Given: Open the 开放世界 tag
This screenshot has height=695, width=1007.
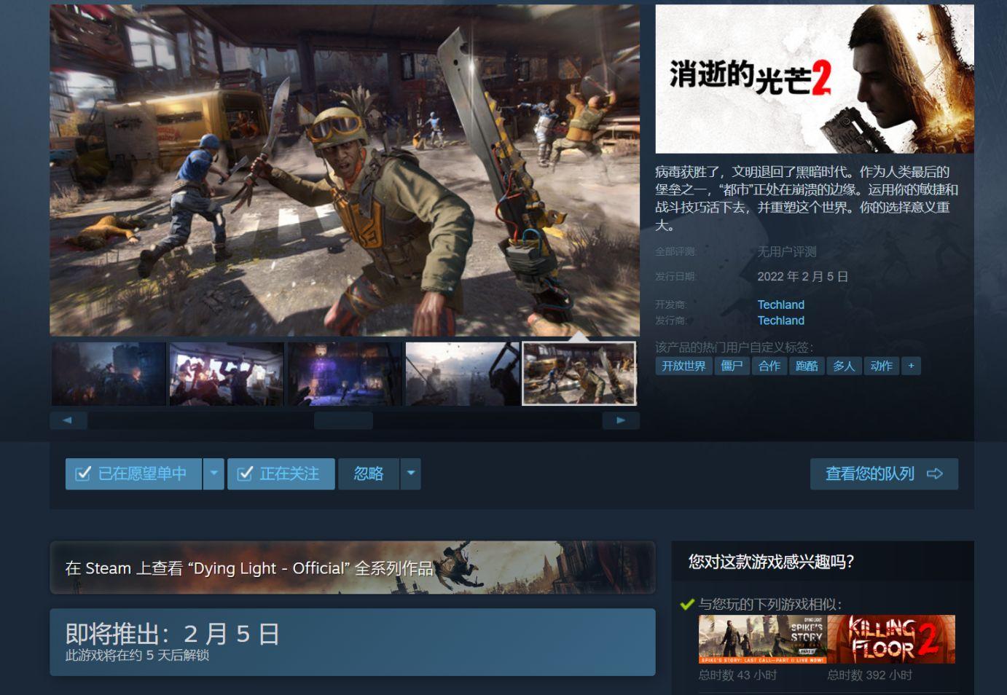Looking at the screenshot, I should point(683,366).
